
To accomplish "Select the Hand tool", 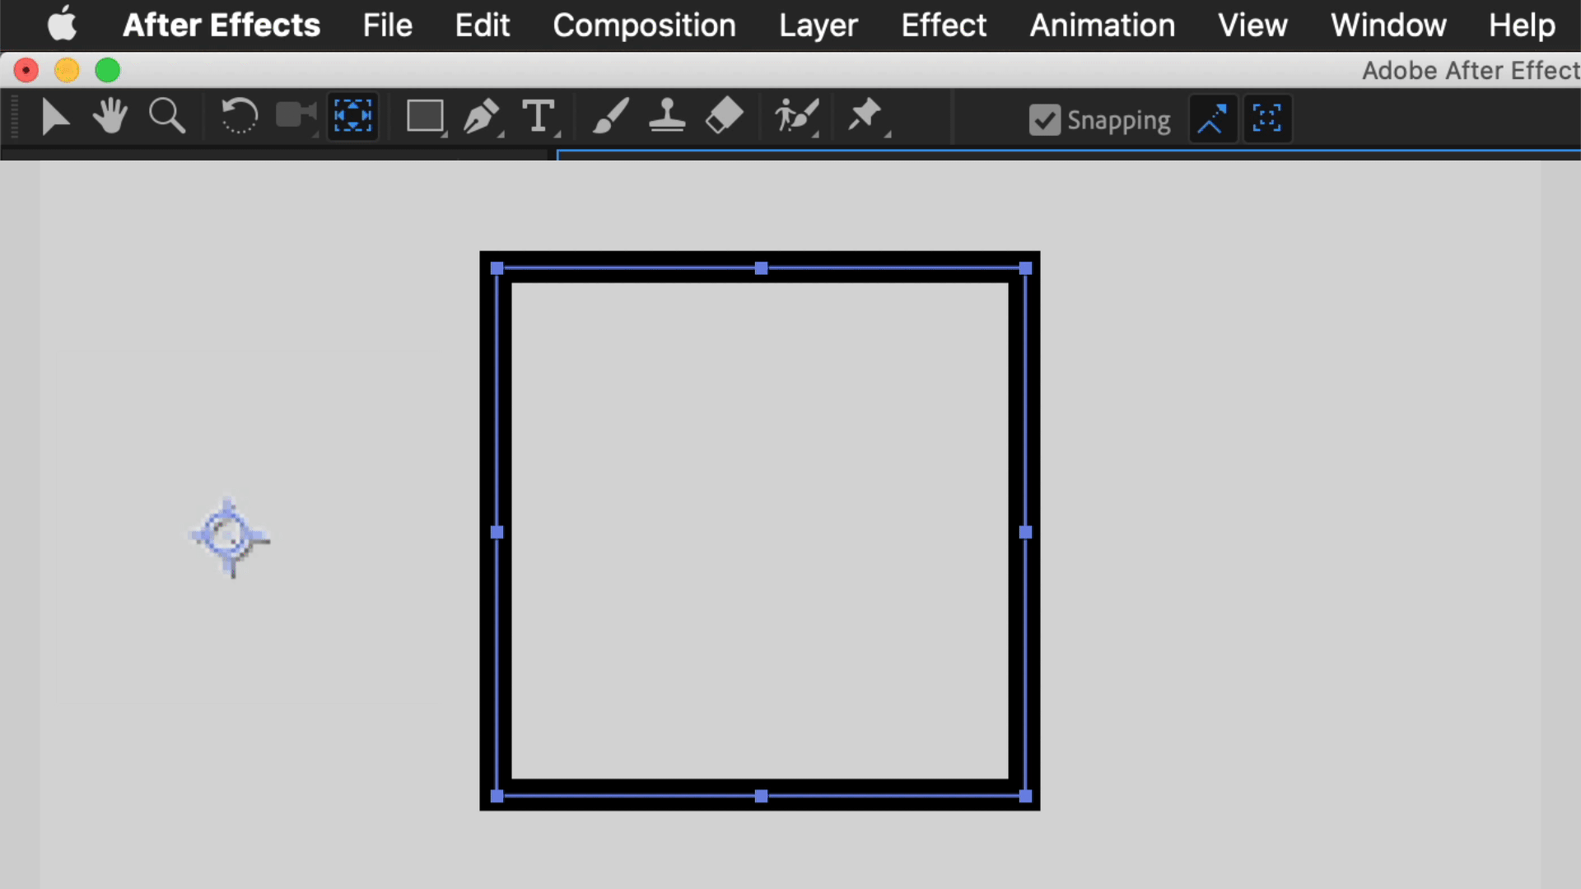I will (x=110, y=117).
